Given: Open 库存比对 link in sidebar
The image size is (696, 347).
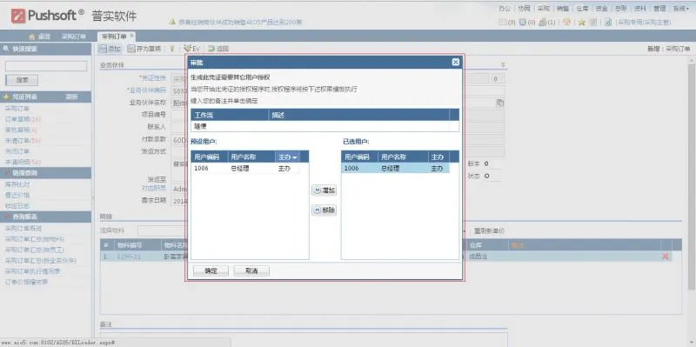Looking at the screenshot, I should pyautogui.click(x=17, y=184).
